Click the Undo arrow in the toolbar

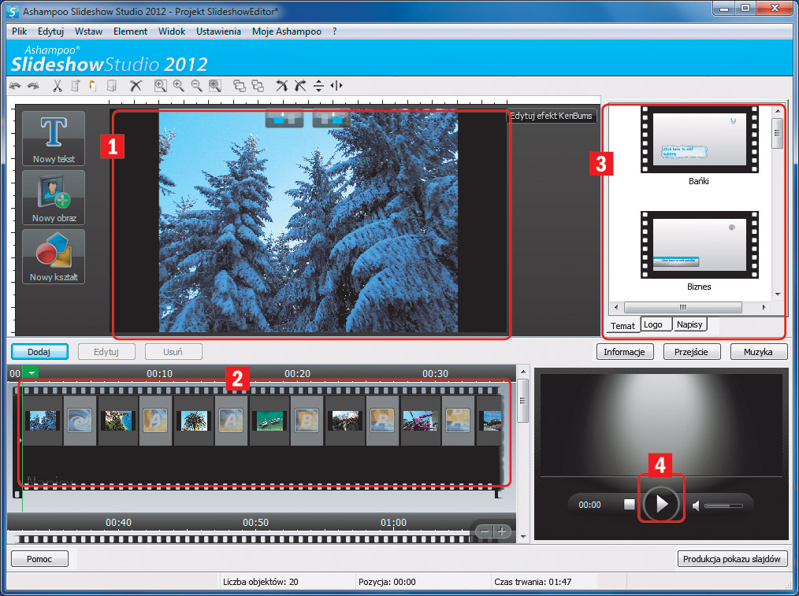[x=15, y=86]
